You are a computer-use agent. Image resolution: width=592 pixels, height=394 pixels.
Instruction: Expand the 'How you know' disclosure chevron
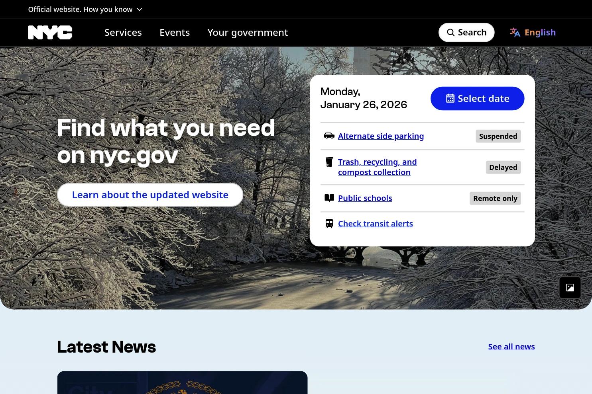pyautogui.click(x=139, y=9)
